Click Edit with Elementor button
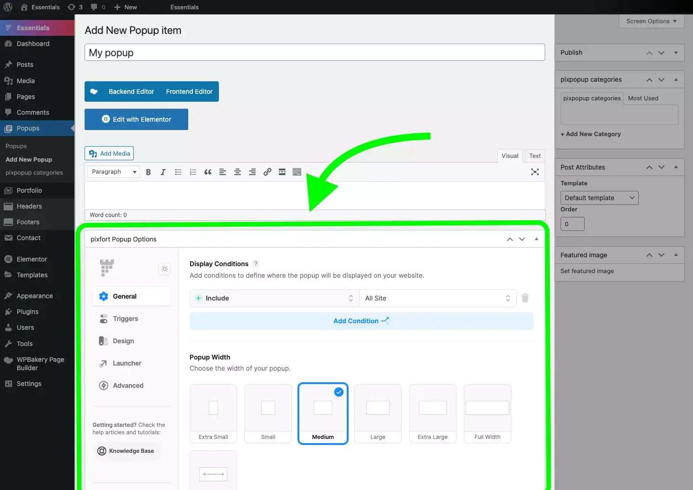The image size is (693, 490). click(x=136, y=119)
